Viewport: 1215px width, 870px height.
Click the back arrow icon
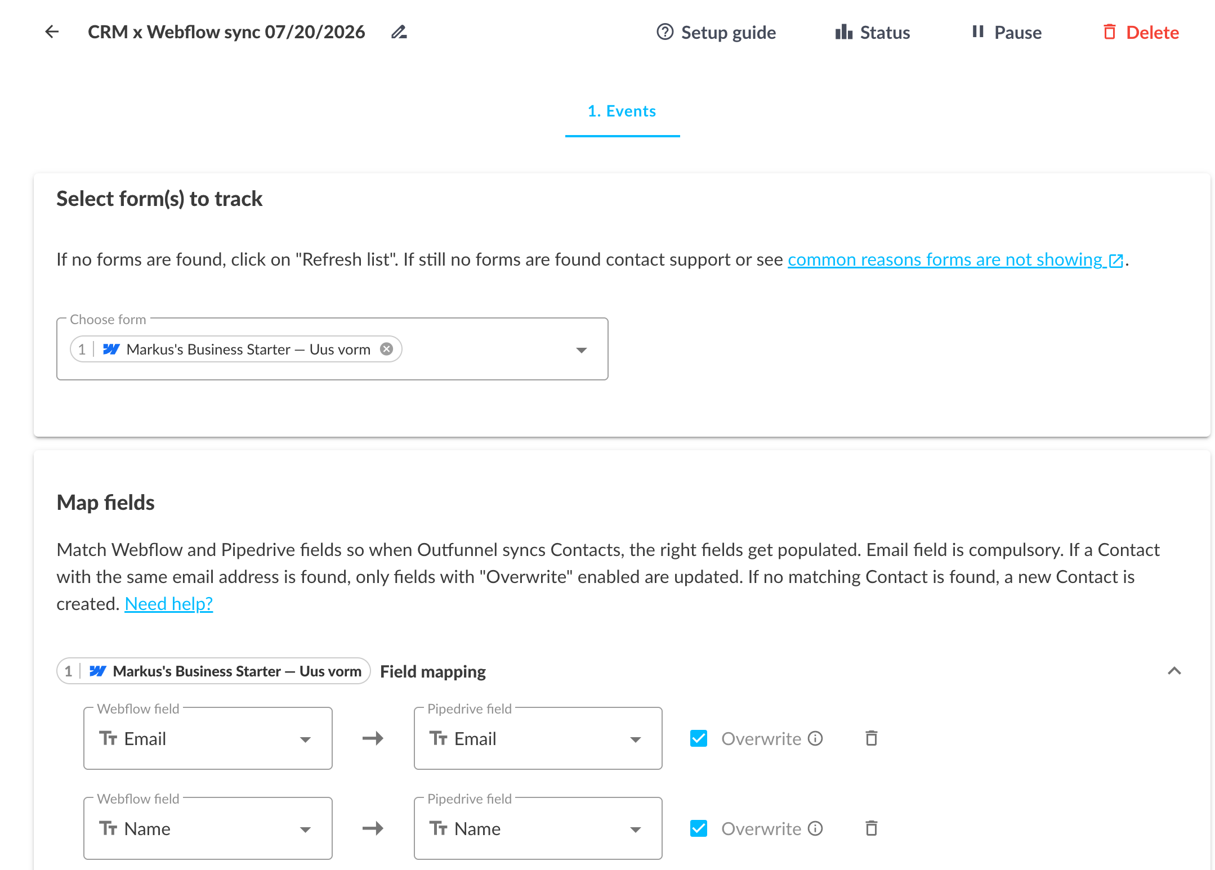(x=52, y=32)
